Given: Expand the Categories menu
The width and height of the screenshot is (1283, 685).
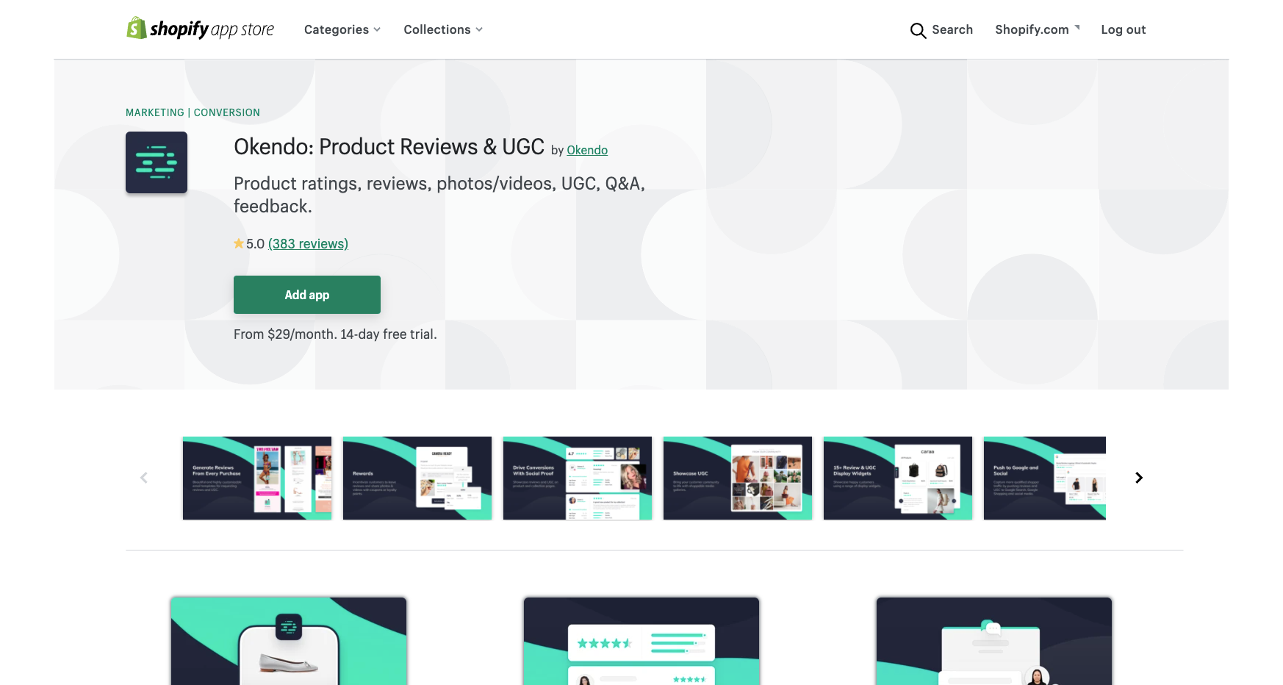Looking at the screenshot, I should (x=342, y=29).
